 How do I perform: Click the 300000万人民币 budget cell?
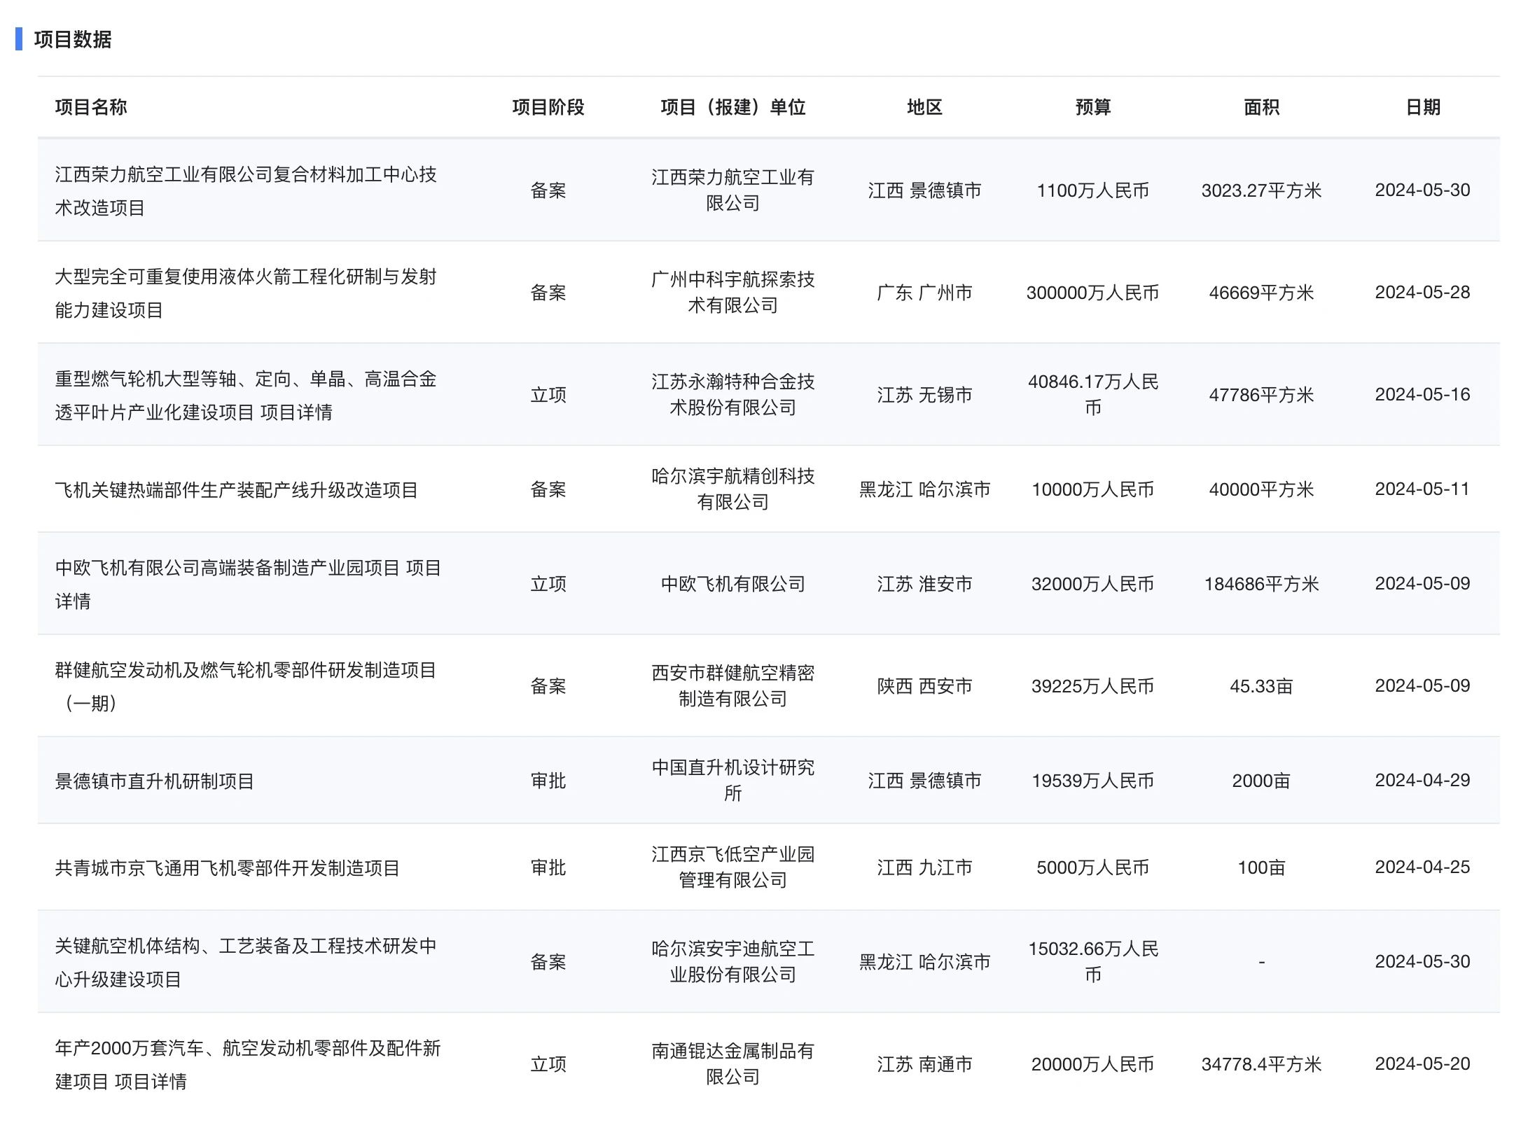tap(1092, 293)
